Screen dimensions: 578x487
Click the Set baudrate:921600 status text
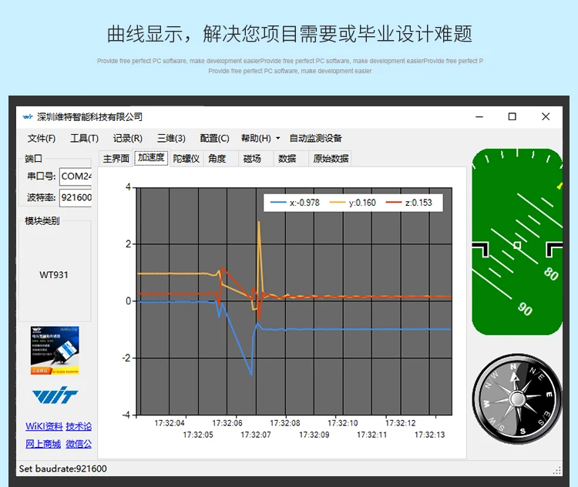pyautogui.click(x=63, y=469)
